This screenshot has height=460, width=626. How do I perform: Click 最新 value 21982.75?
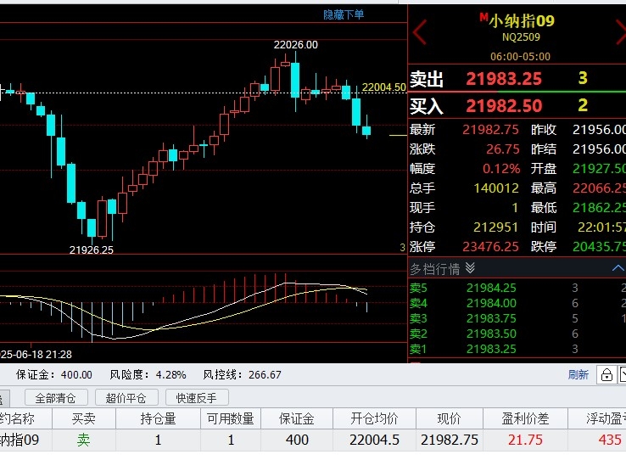[490, 129]
